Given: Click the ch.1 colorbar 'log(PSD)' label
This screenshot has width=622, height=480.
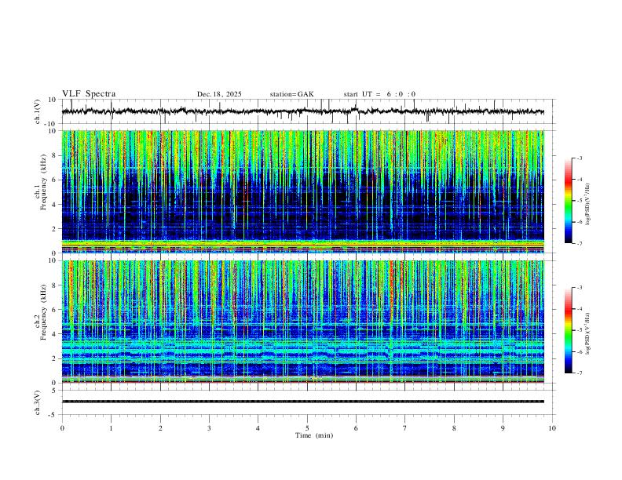Looking at the screenshot, I should pos(588,204).
